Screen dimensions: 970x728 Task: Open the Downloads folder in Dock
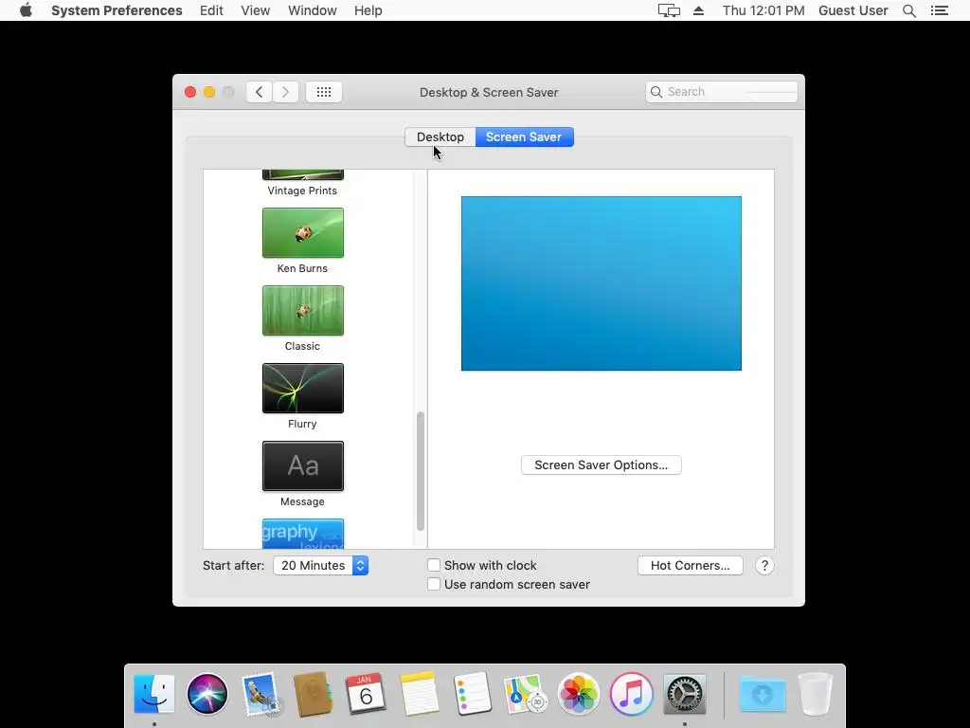point(763,694)
